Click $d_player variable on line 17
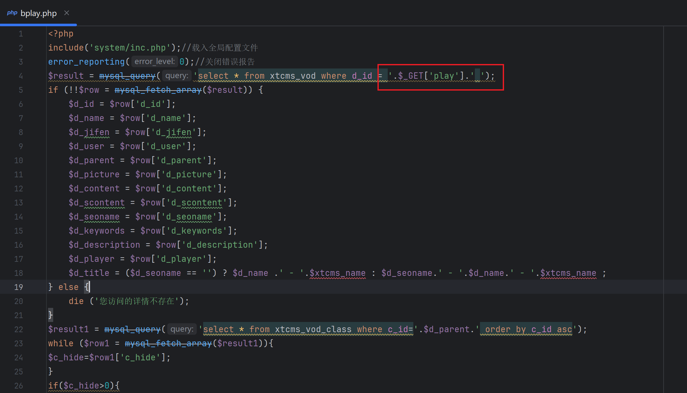The image size is (687, 393). click(92, 259)
